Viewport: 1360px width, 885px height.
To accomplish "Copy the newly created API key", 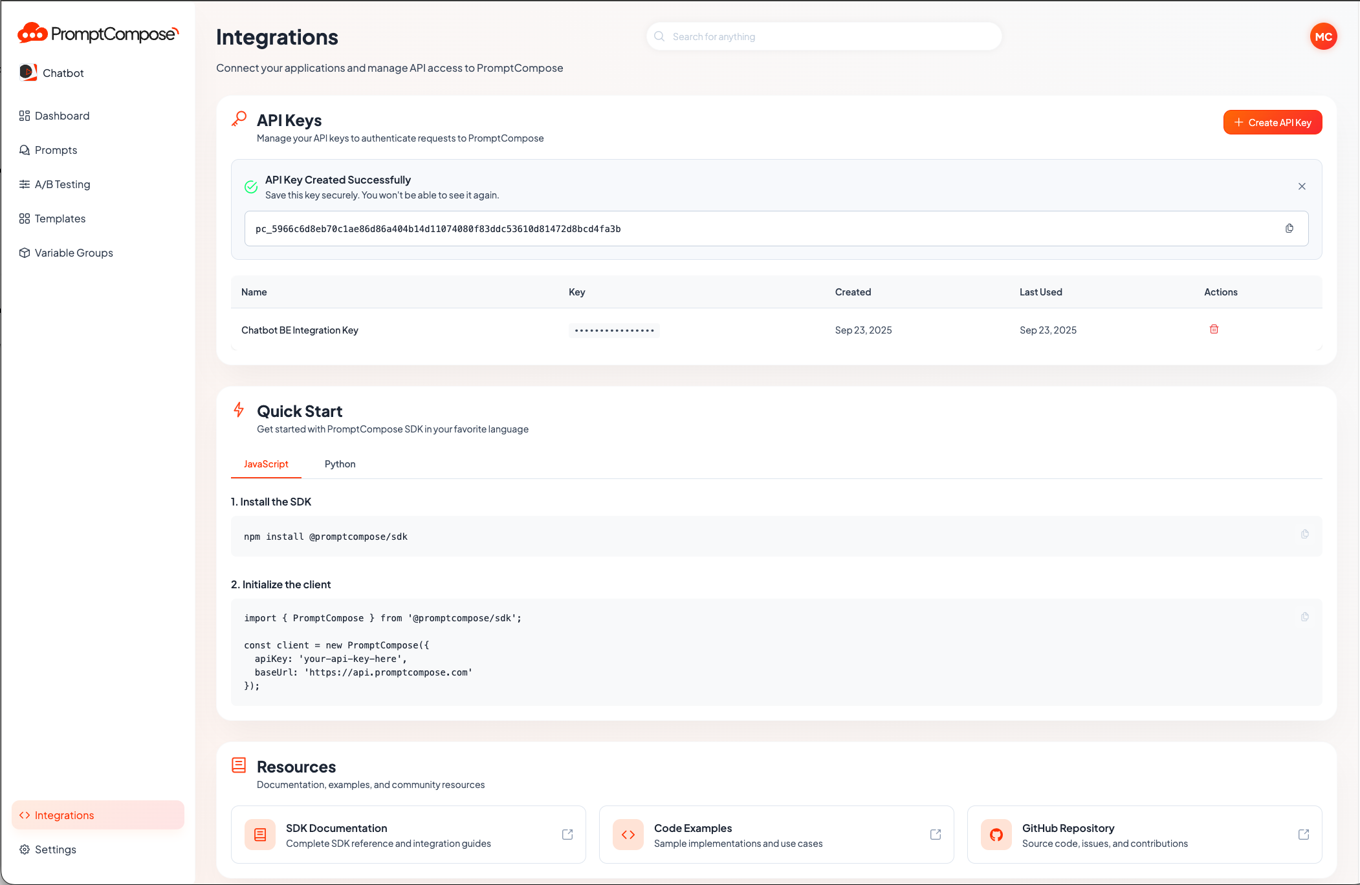I will 1289,228.
